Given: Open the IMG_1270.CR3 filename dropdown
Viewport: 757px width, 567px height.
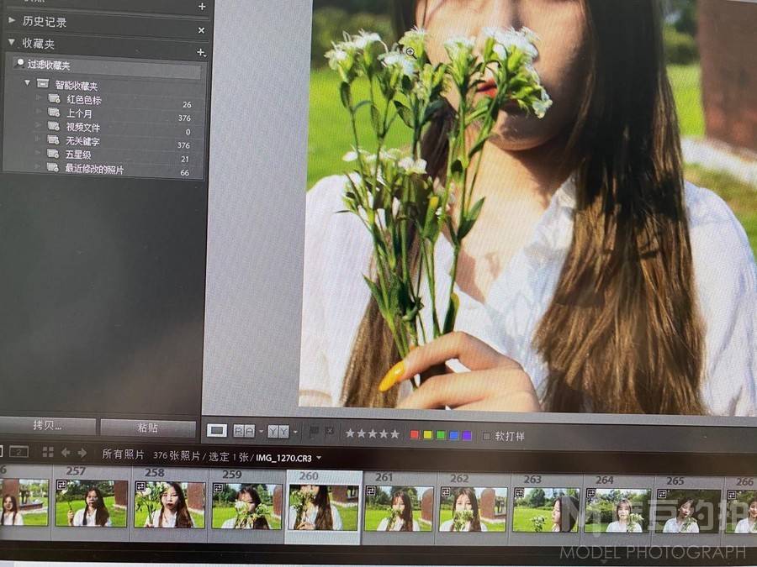Looking at the screenshot, I should 319,458.
